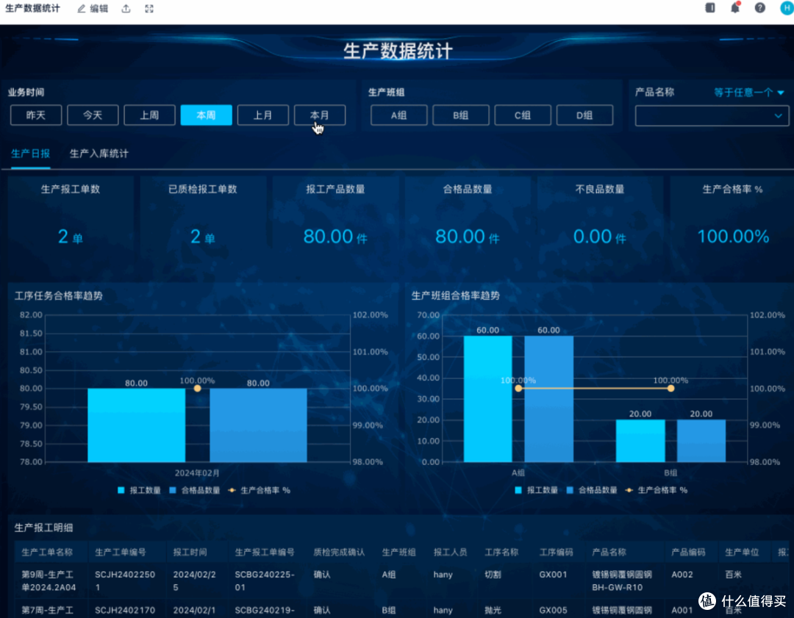This screenshot has width=794, height=618.
Task: Filter by production team C组
Action: tap(523, 115)
